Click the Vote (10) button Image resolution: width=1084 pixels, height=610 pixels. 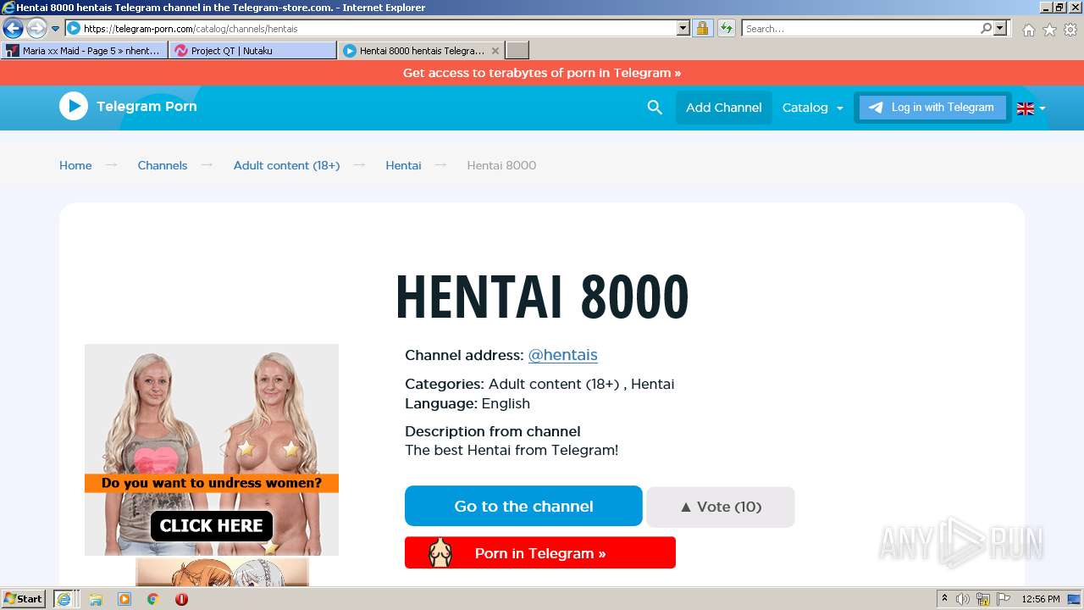(721, 507)
